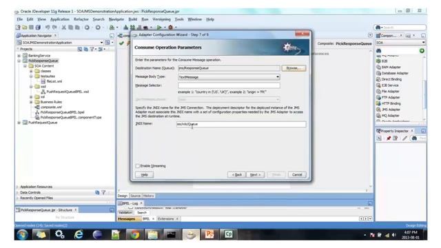Open PowerPoint from the taskbar

(x=209, y=234)
